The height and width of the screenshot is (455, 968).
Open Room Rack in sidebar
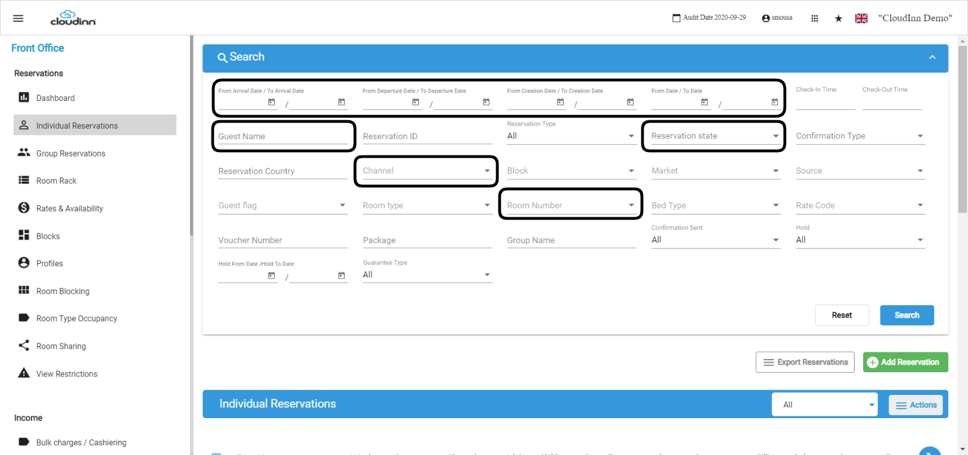[x=95, y=180]
